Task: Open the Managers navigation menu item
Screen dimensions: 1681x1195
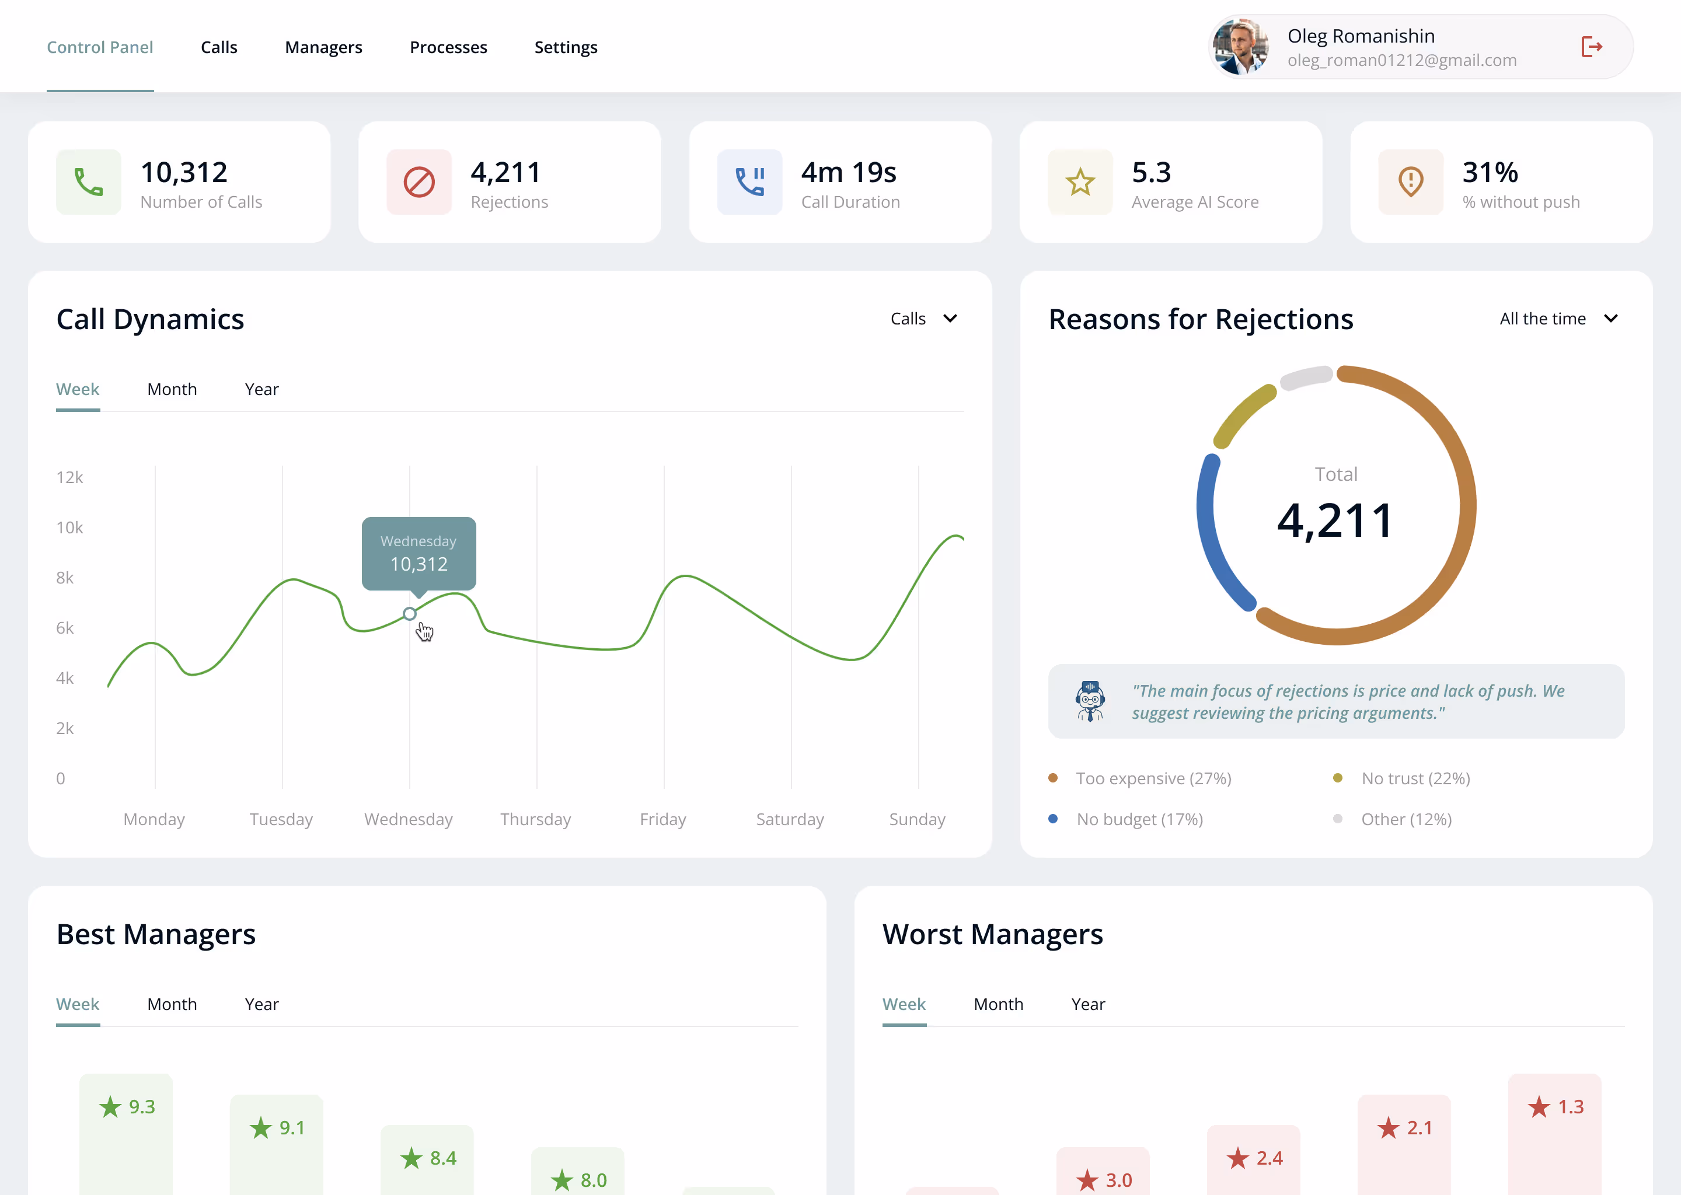Action: click(x=323, y=47)
